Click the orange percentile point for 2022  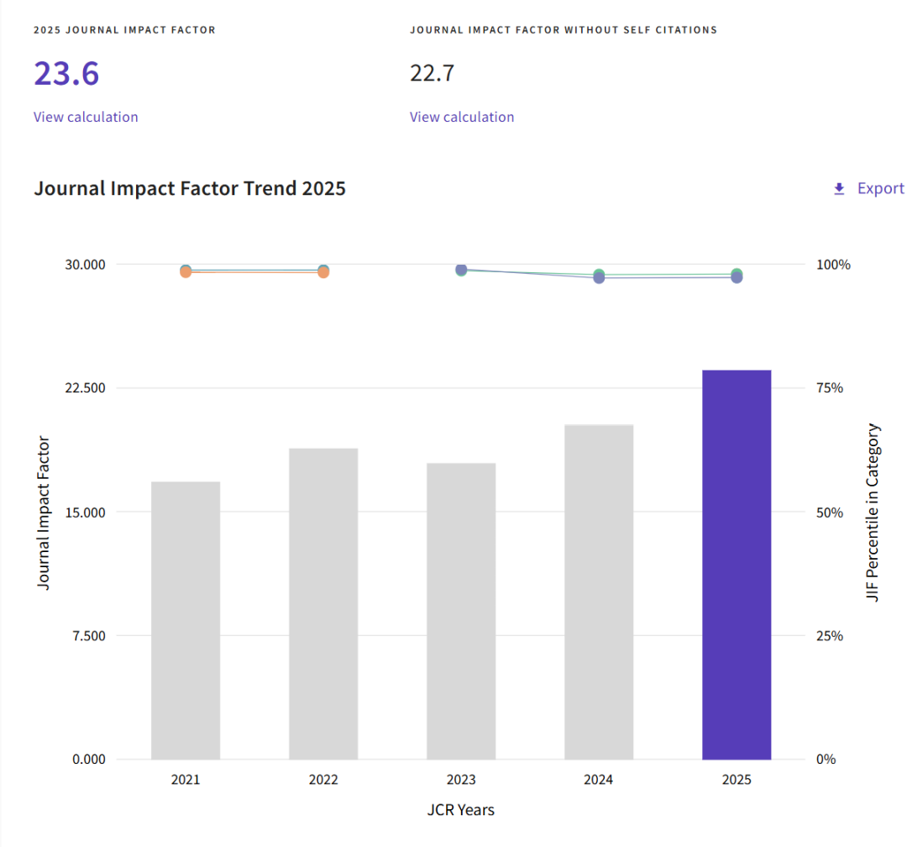323,272
